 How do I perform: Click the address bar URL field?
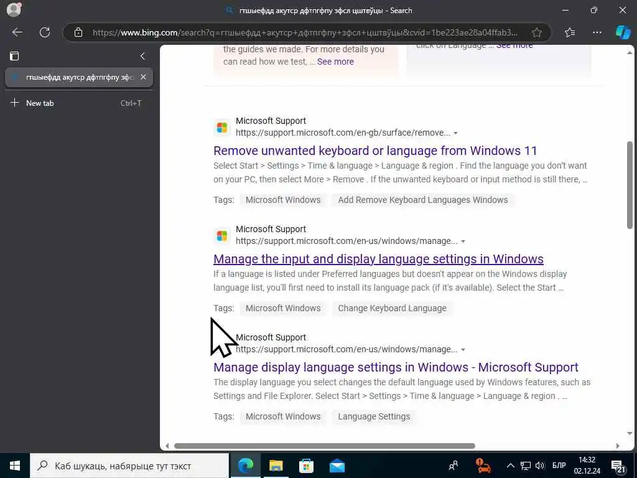pyautogui.click(x=305, y=32)
